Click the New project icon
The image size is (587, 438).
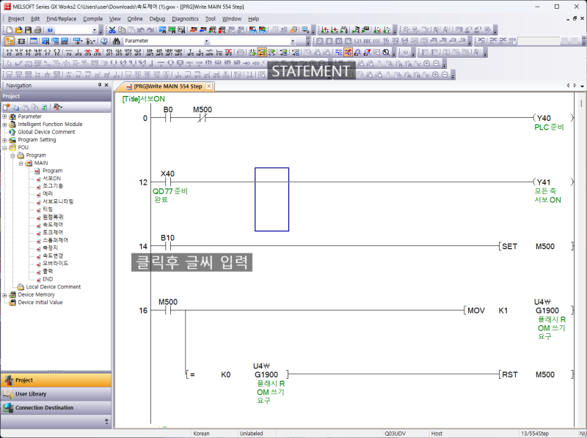tap(10, 30)
